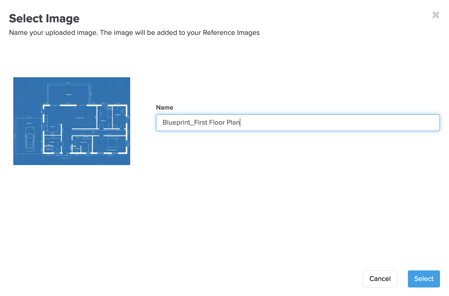Close the Select Image dialog
This screenshot has height=296, width=449.
pos(436,15)
